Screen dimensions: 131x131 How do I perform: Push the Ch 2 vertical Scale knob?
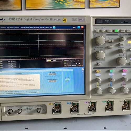click(x=112, y=90)
